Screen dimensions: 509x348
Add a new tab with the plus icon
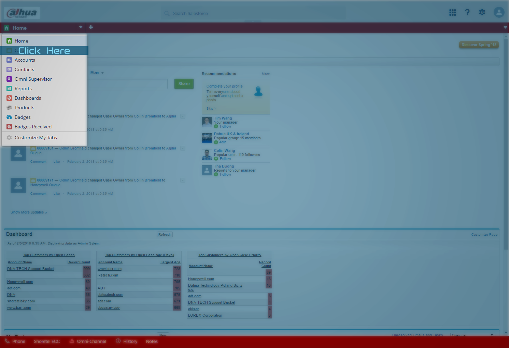coord(91,27)
